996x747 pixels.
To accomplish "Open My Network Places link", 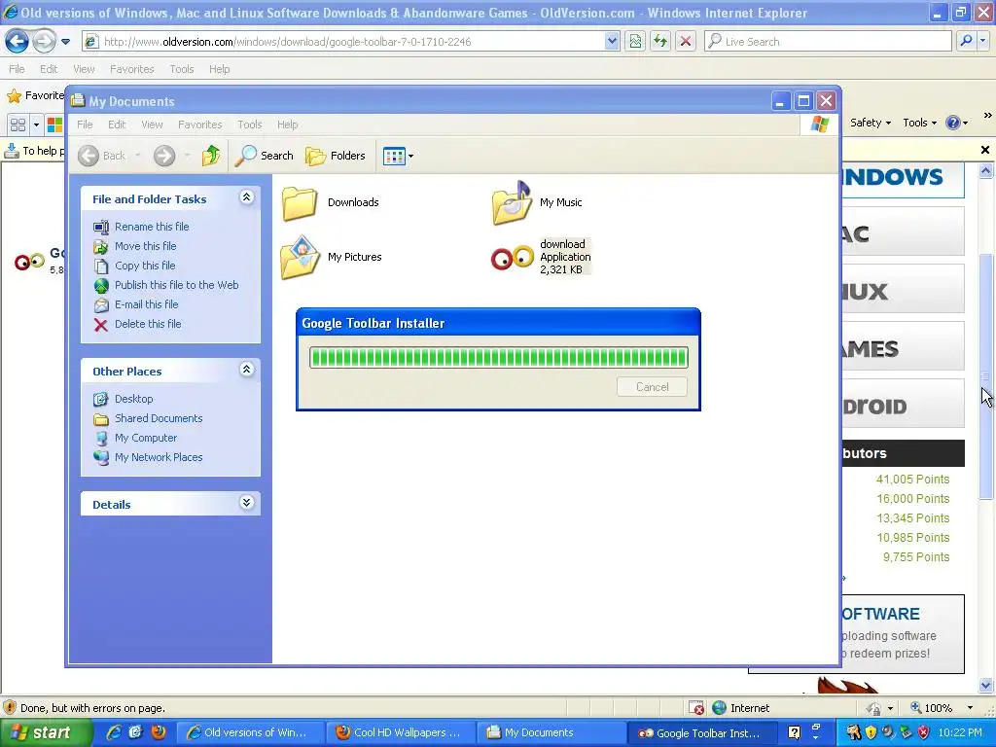I will 159,457.
